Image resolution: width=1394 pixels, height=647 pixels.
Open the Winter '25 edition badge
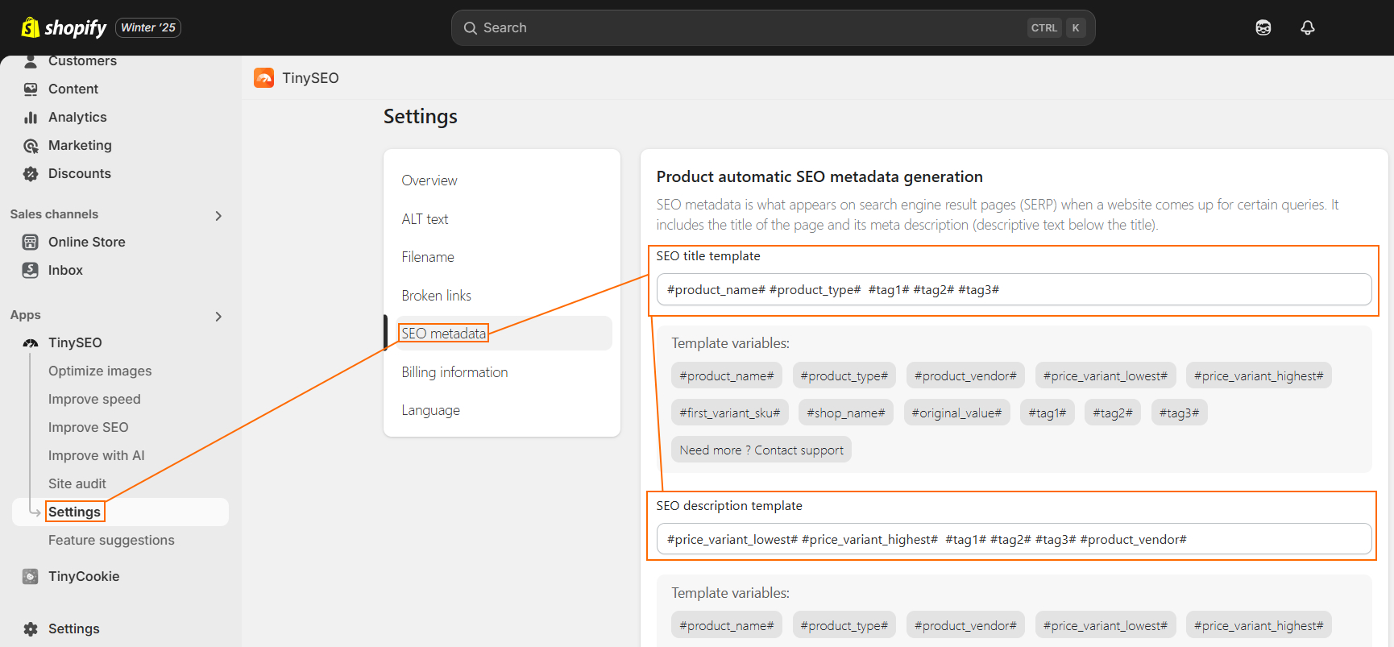pos(148,27)
